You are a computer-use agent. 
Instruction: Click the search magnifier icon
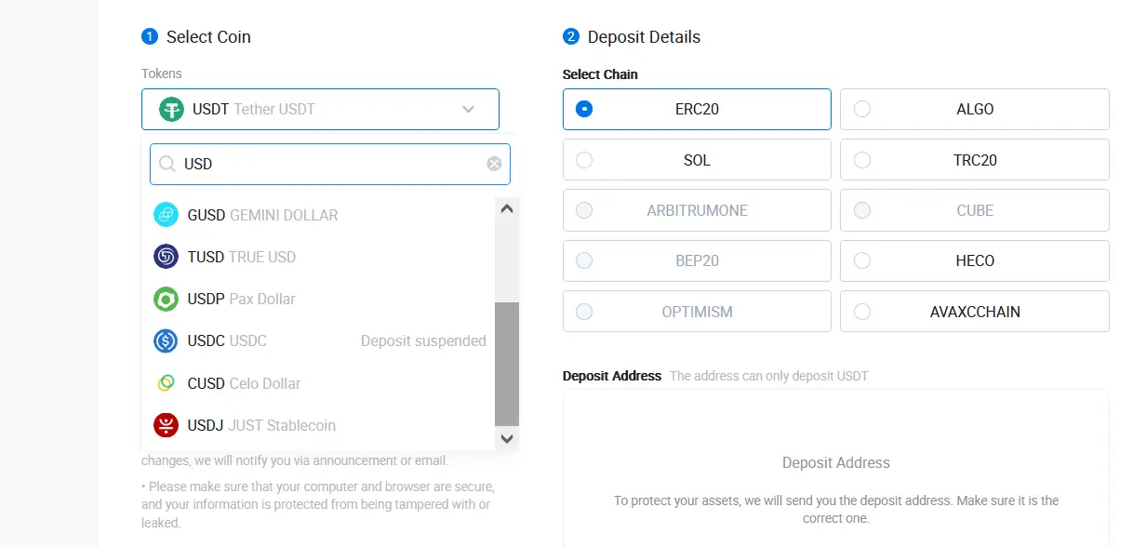(167, 164)
